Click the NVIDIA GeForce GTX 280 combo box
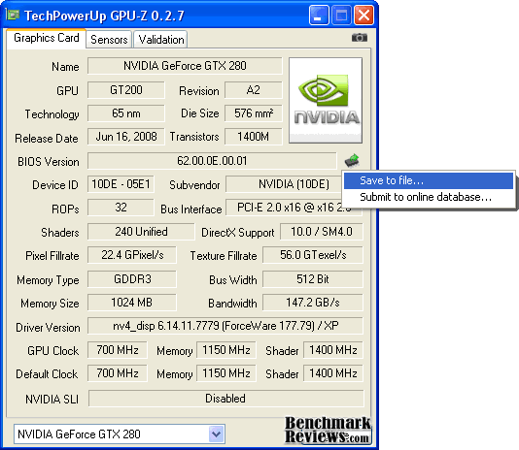This screenshot has width=519, height=450. (x=120, y=434)
